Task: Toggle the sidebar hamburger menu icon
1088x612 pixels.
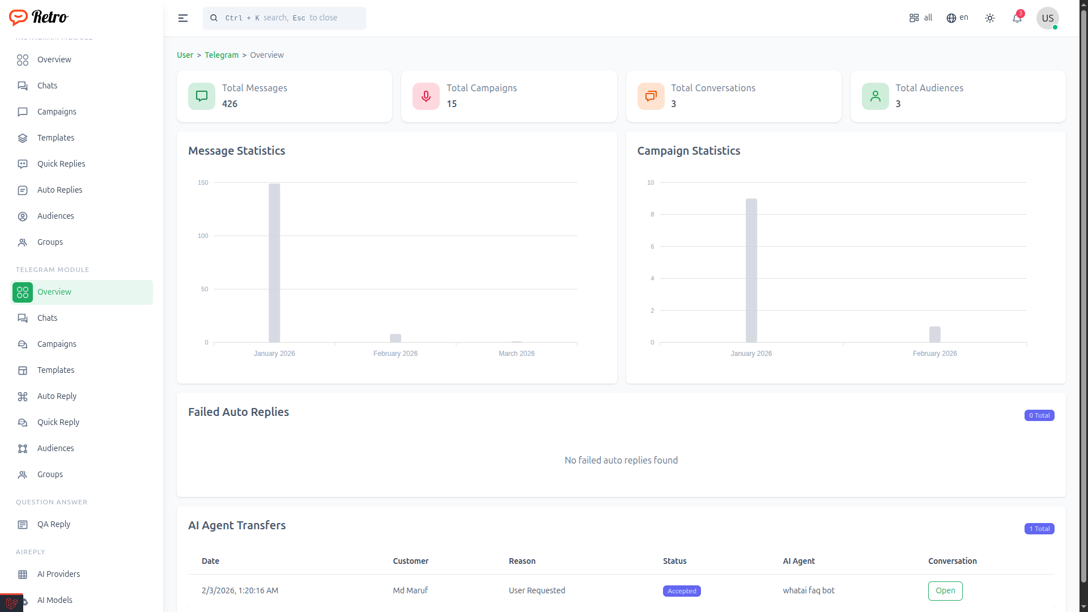Action: point(183,18)
